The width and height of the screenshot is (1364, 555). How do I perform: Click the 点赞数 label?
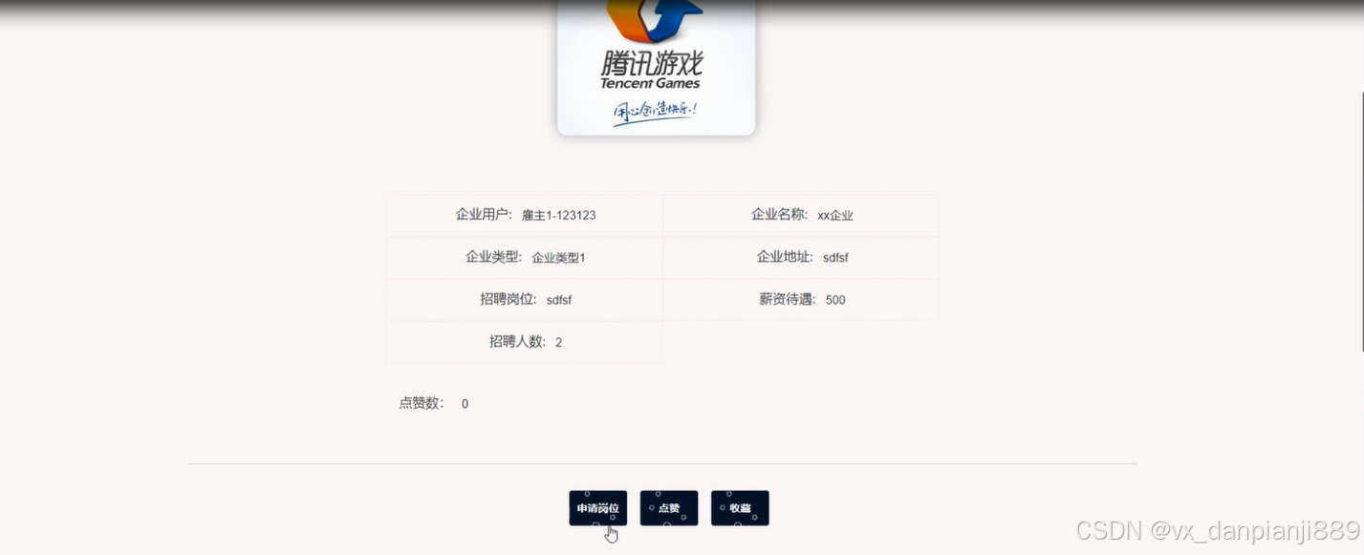pyautogui.click(x=422, y=403)
